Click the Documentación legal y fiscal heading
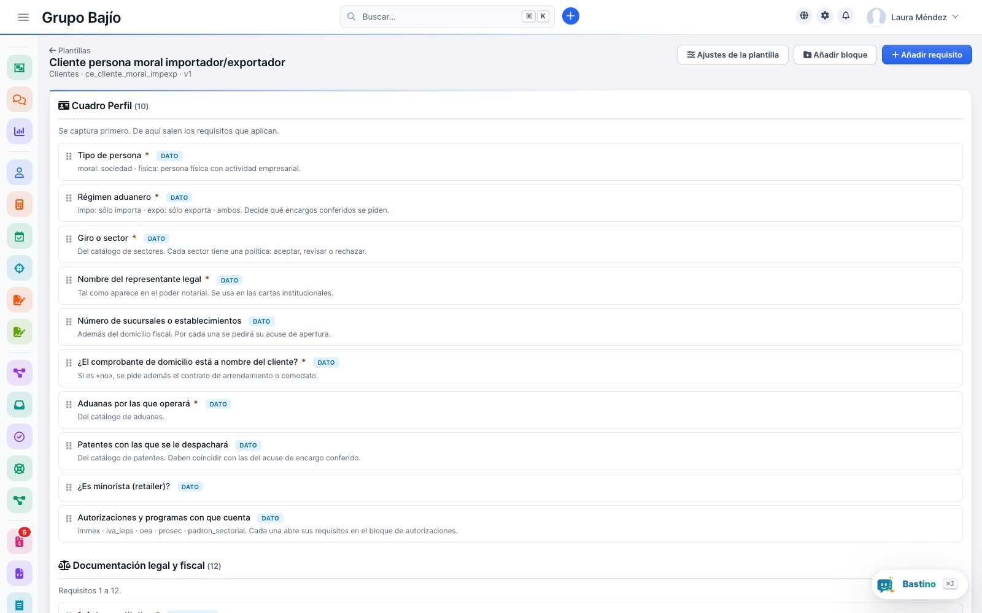The image size is (982, 613). pyautogui.click(x=139, y=565)
